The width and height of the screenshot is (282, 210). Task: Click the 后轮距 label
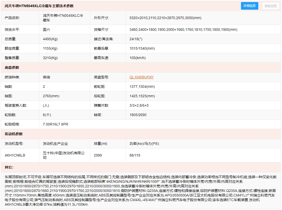100,96
